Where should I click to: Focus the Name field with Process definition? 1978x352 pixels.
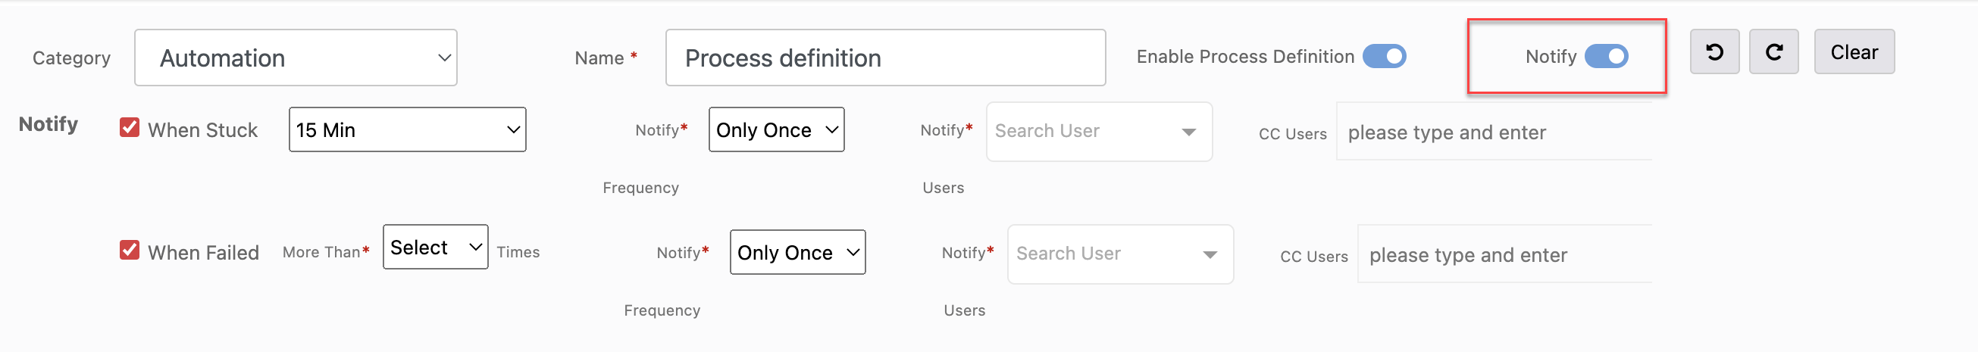[885, 58]
